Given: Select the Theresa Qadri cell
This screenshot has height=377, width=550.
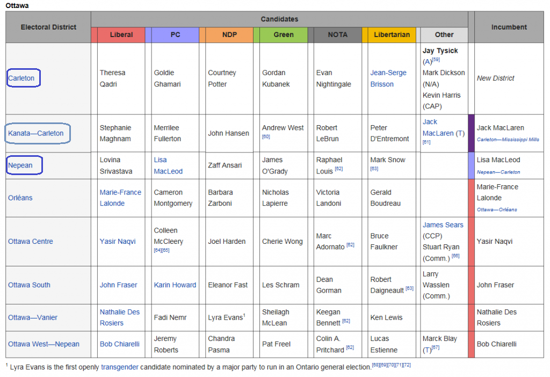Looking at the screenshot, I should 121,78.
